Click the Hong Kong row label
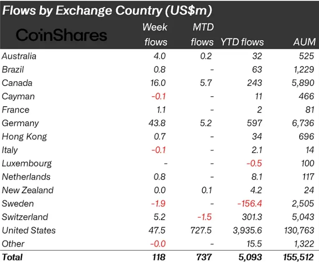Viewport: 319px width, 262px height. [x=24, y=137]
